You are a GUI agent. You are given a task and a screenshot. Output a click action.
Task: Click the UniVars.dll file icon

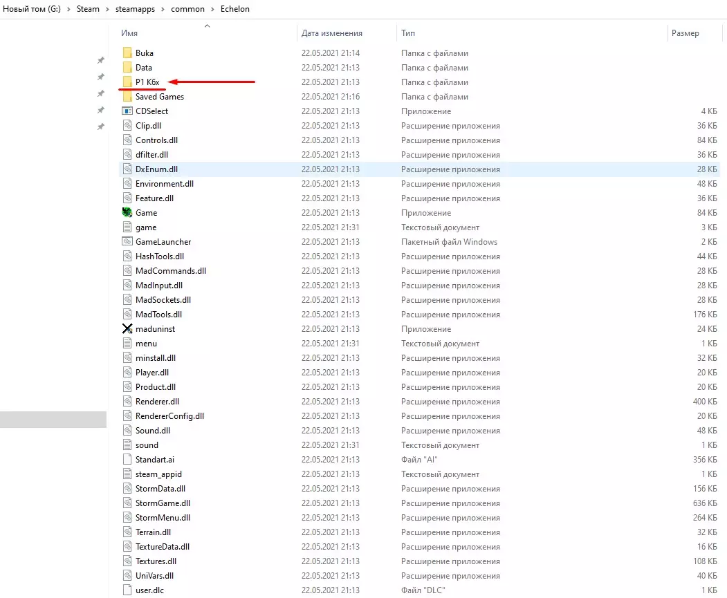point(127,576)
